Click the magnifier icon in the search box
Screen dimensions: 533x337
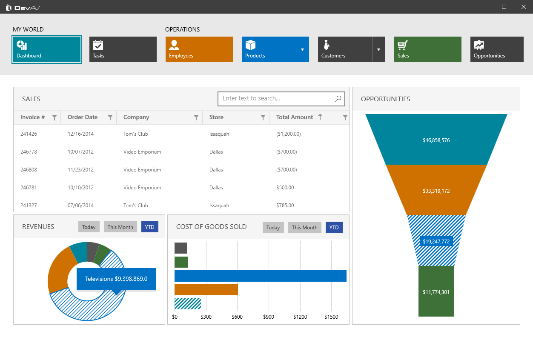pyautogui.click(x=338, y=99)
